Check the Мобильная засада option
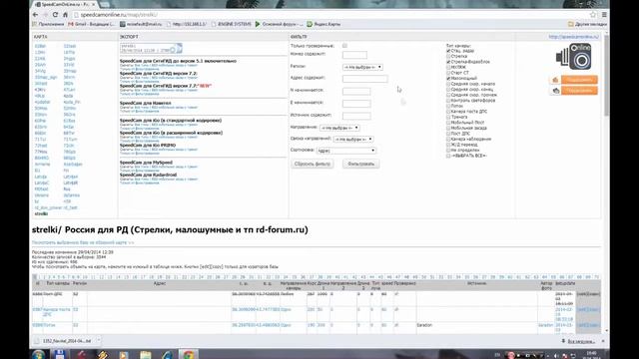This screenshot has width=639, height=359. click(x=448, y=128)
